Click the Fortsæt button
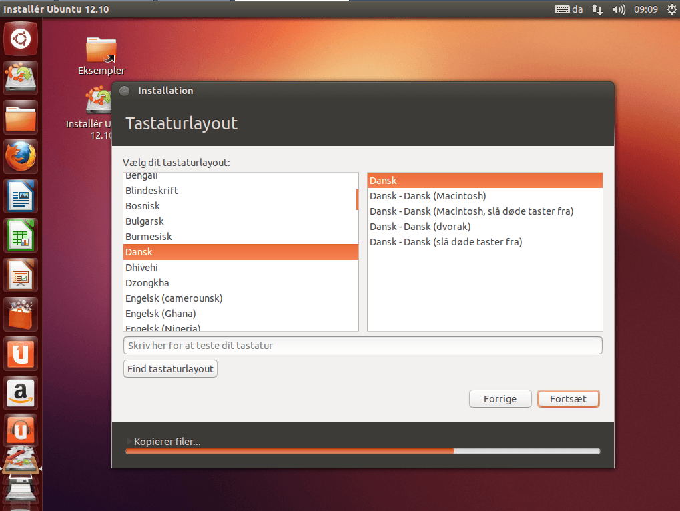Image resolution: width=680 pixels, height=511 pixels. click(568, 398)
